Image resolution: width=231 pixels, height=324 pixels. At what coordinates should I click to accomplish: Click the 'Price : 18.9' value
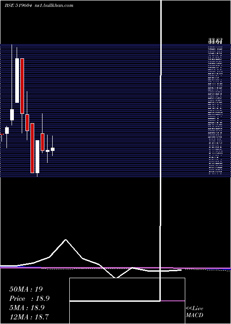[30, 299]
